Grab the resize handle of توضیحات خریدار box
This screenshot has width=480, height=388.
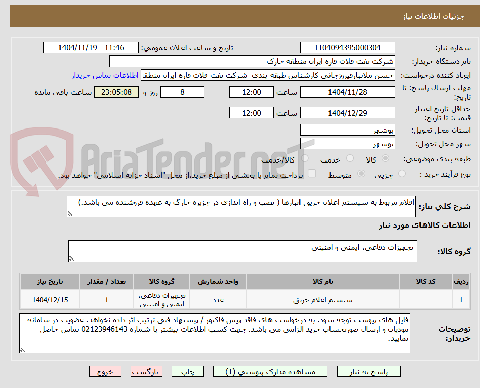(23, 350)
